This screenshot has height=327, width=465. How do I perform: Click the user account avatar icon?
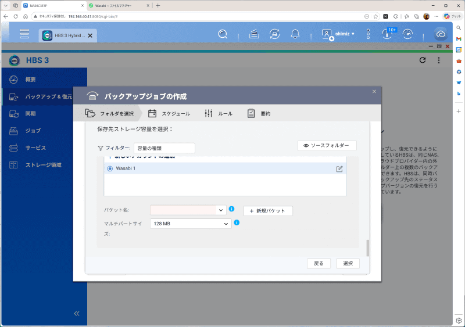click(x=327, y=34)
